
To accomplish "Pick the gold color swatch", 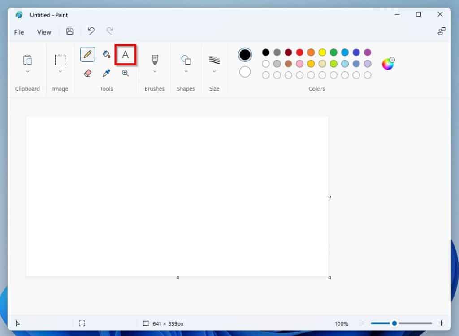I will click(311, 64).
